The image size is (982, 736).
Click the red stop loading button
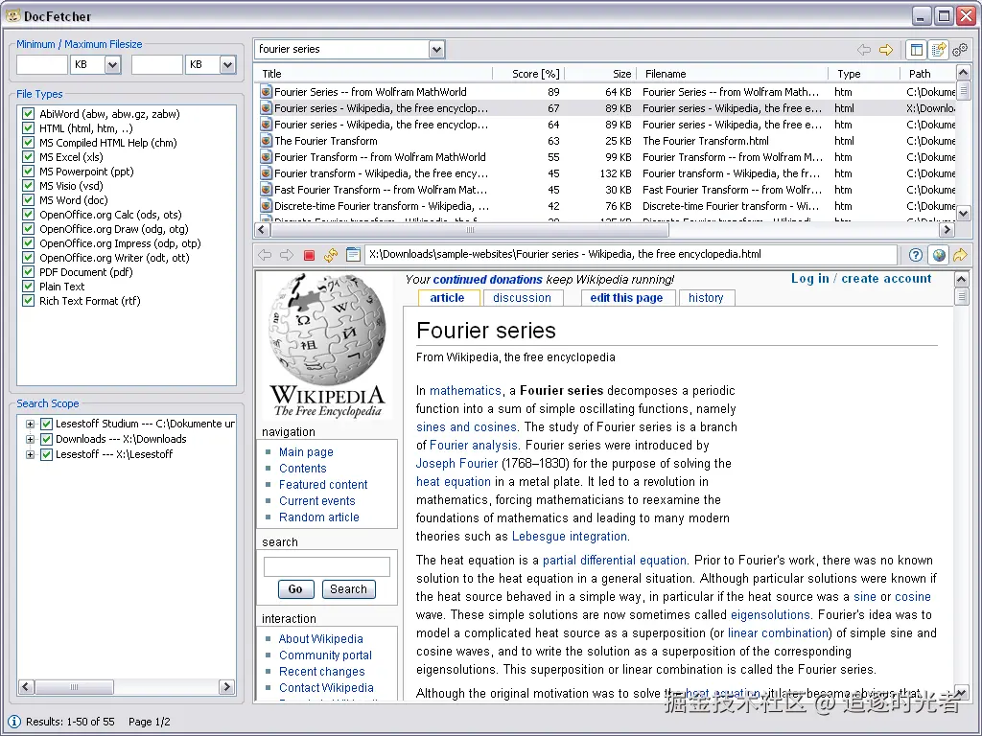309,255
